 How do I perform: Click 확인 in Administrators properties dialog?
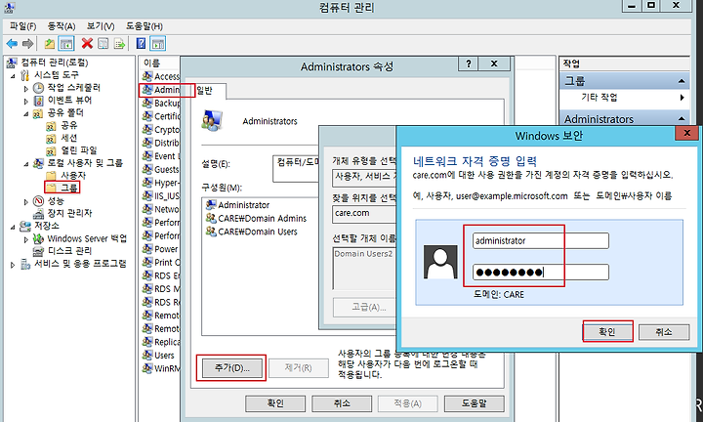pos(275,403)
